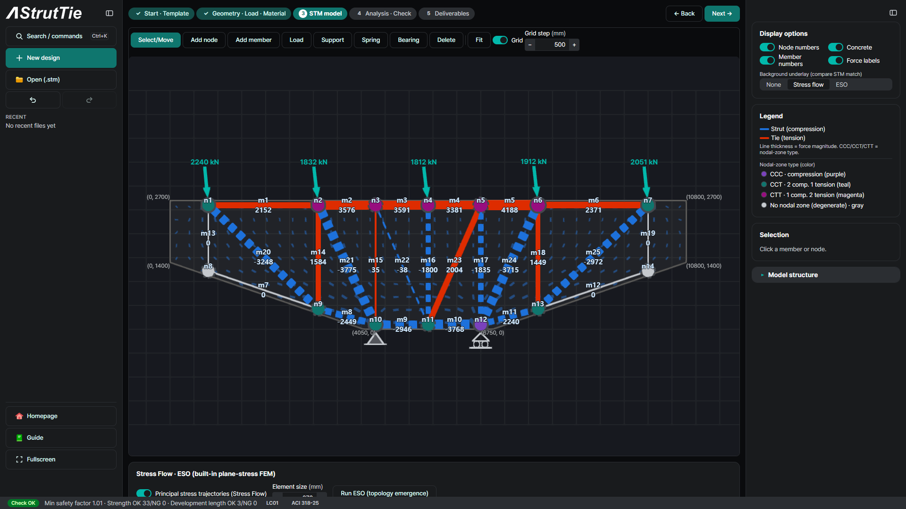The width and height of the screenshot is (906, 509).
Task: Go to Geometry · Load · Material step
Action: point(244,14)
